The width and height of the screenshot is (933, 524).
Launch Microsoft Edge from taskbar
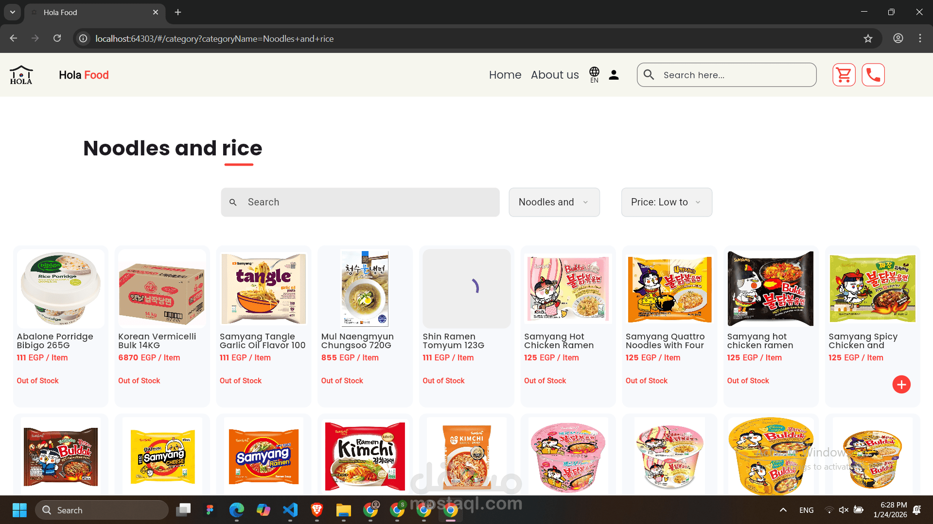(237, 510)
